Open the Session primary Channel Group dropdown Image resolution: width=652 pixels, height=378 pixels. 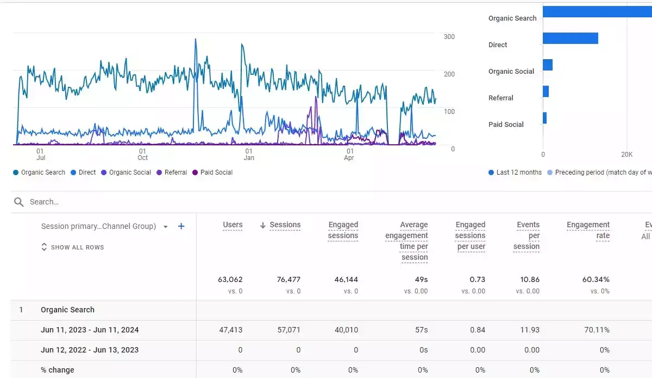[105, 226]
